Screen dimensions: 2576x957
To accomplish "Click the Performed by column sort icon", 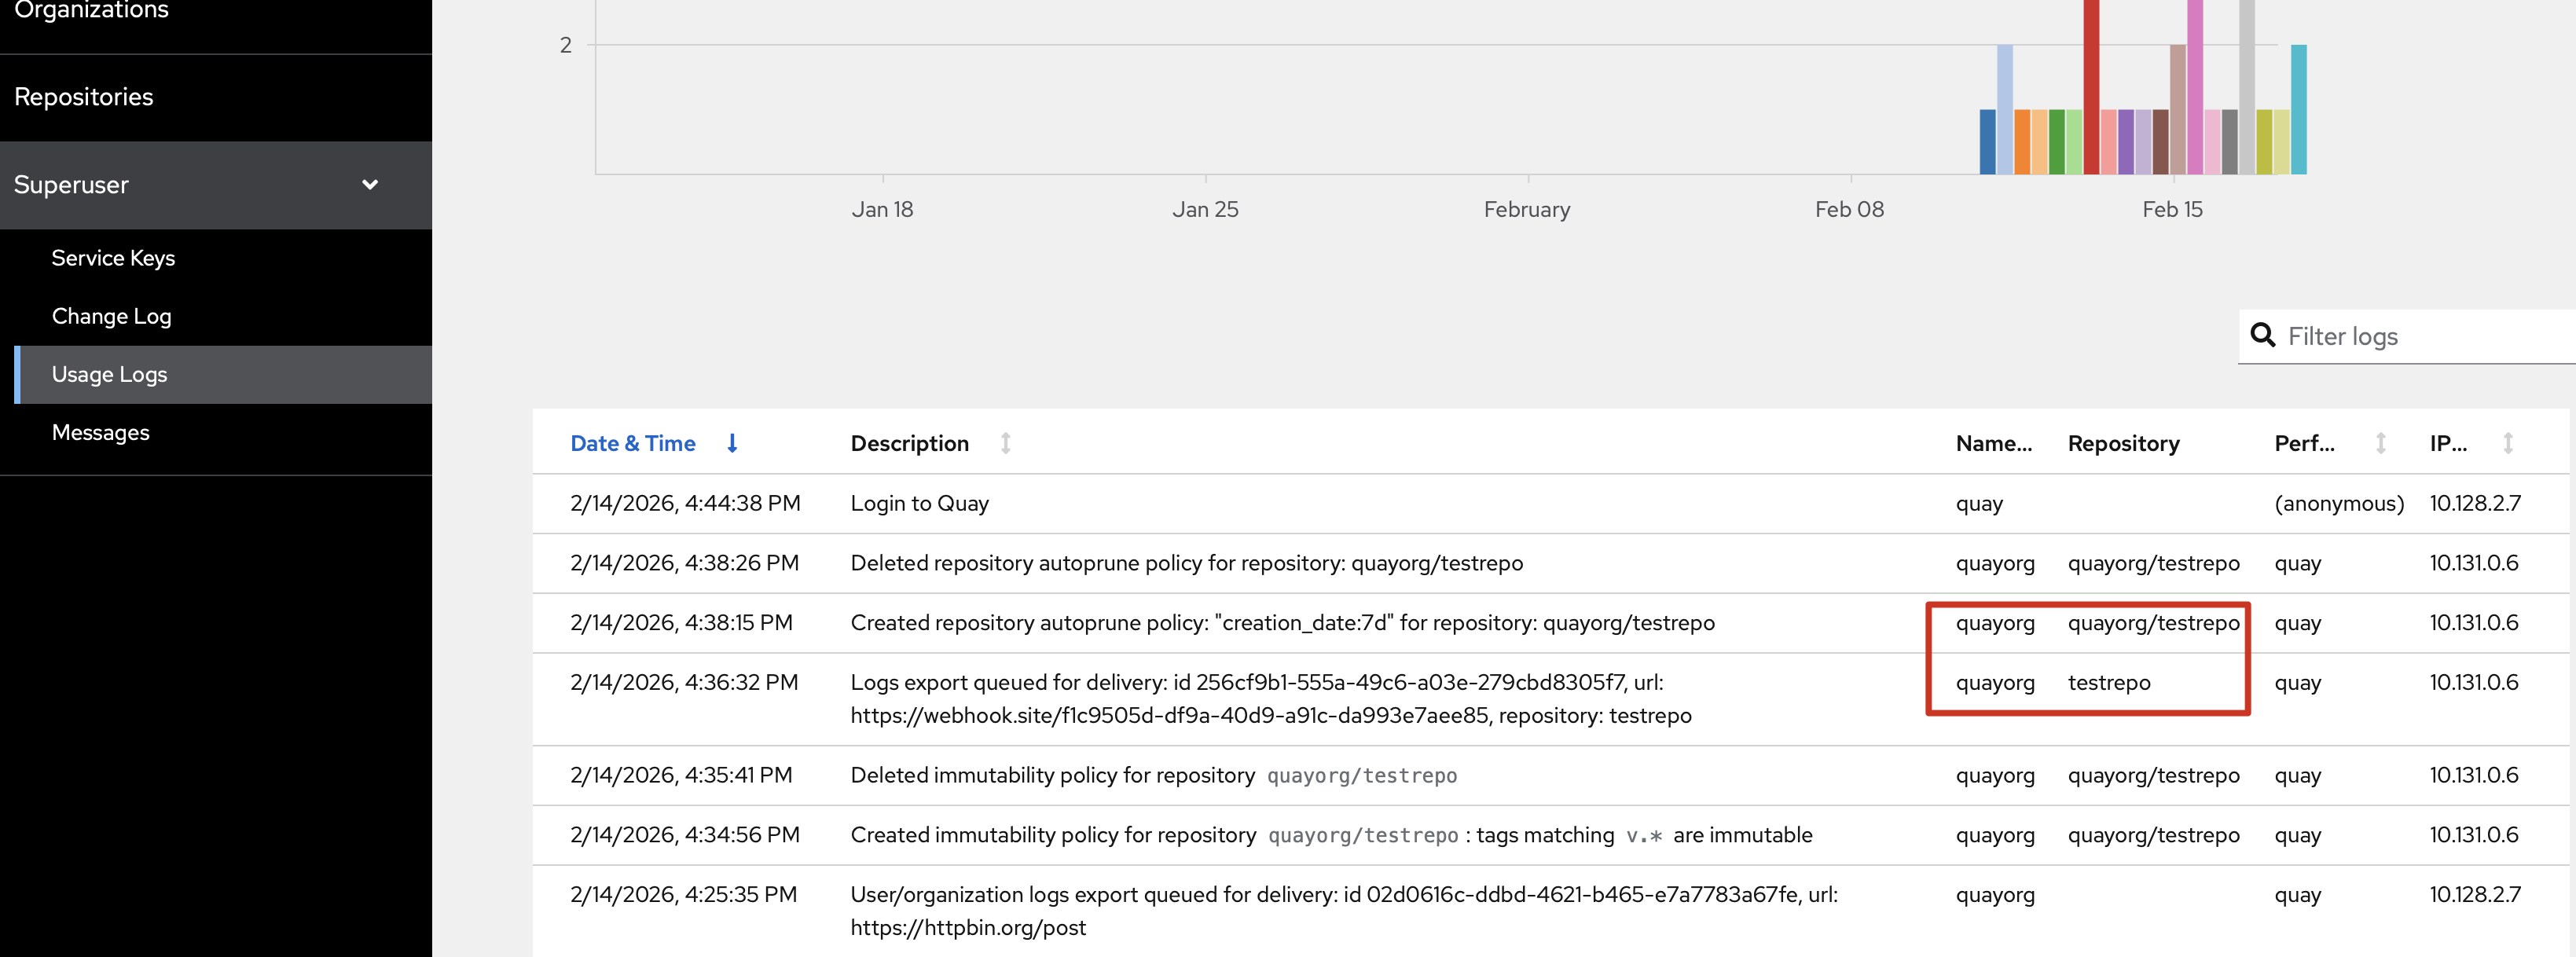I will (x=2381, y=443).
